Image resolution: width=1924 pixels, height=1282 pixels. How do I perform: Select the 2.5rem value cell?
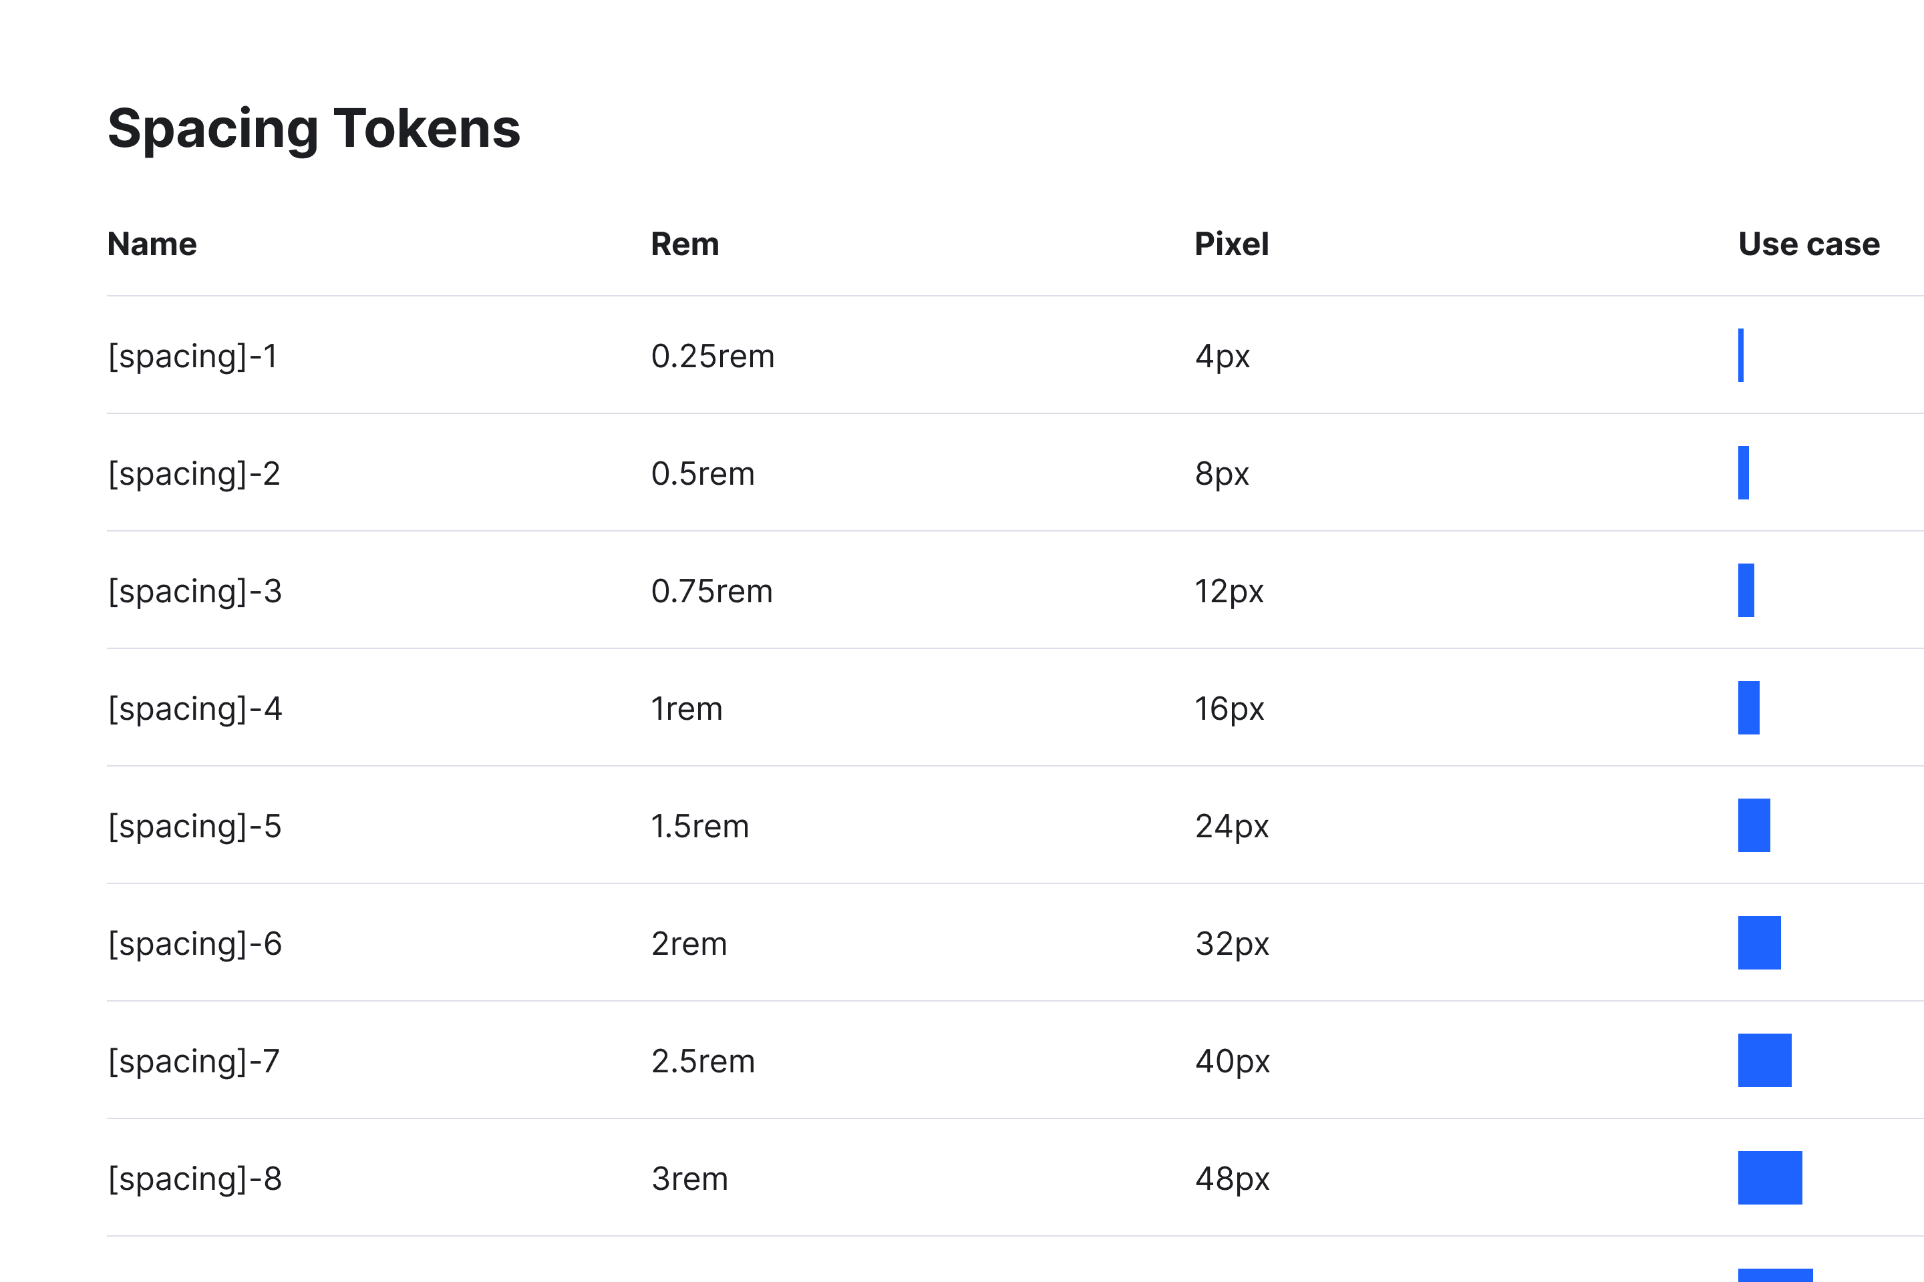tap(703, 1061)
